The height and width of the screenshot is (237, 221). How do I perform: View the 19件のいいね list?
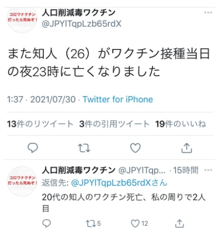point(180,124)
